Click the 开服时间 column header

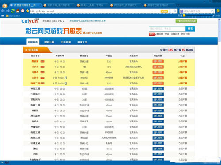(60, 56)
